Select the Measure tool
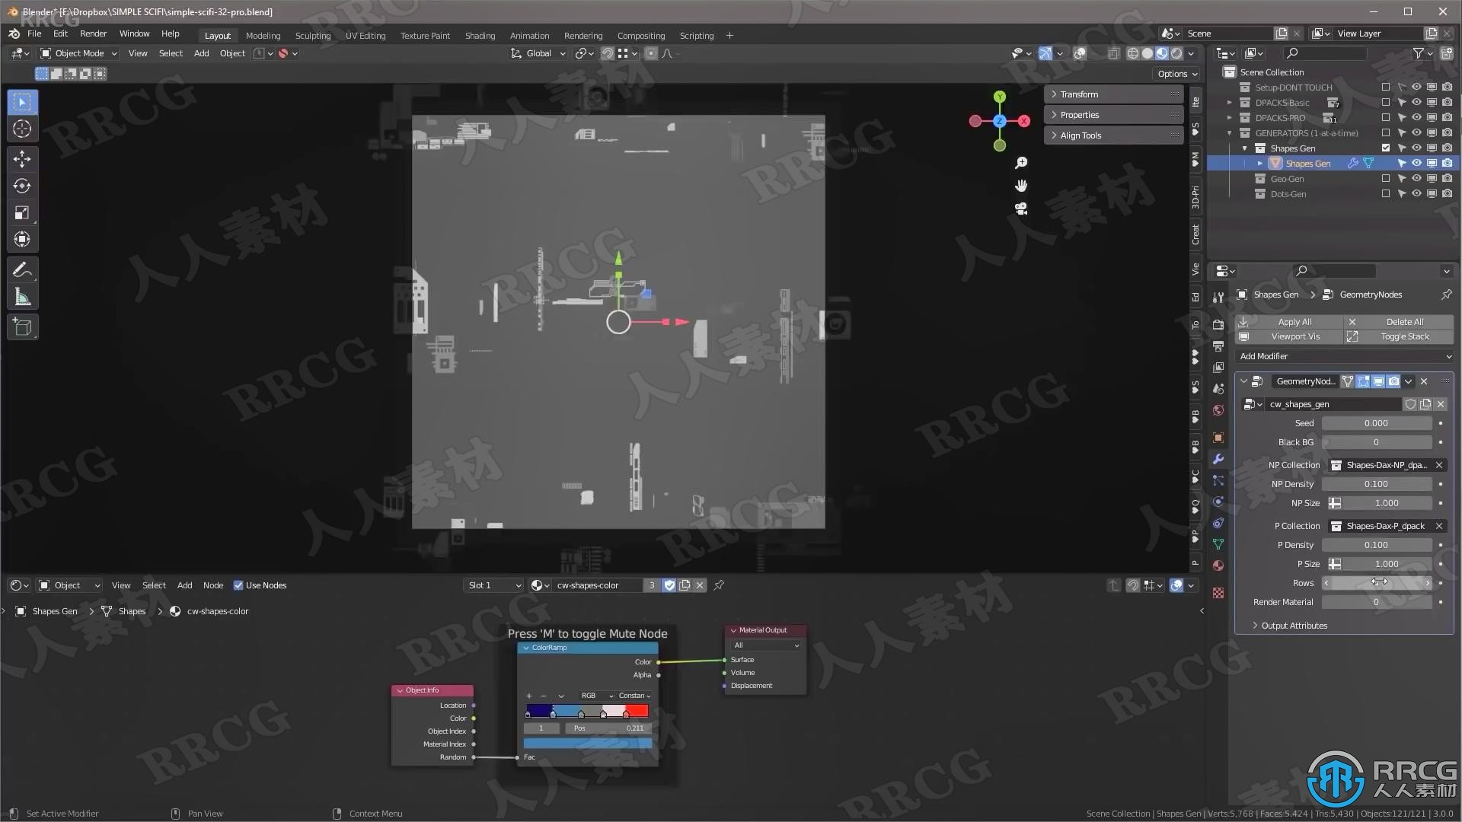The height and width of the screenshot is (822, 1462). pyautogui.click(x=22, y=297)
